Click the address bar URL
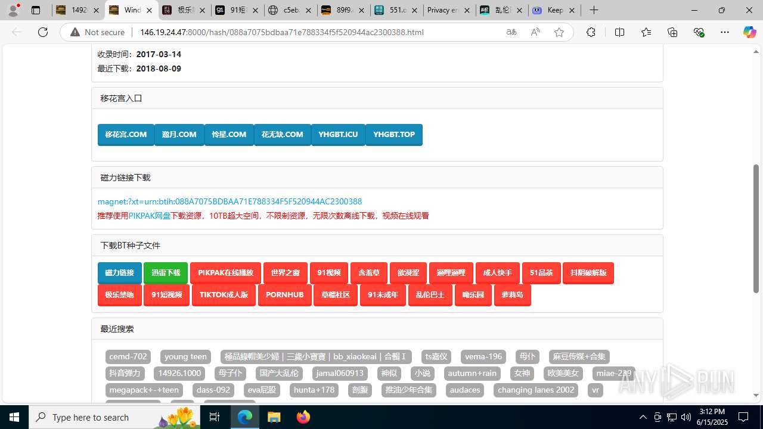This screenshot has width=763, height=429. tap(281, 32)
